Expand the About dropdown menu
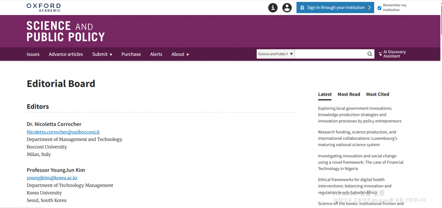The image size is (442, 208). pyautogui.click(x=180, y=54)
